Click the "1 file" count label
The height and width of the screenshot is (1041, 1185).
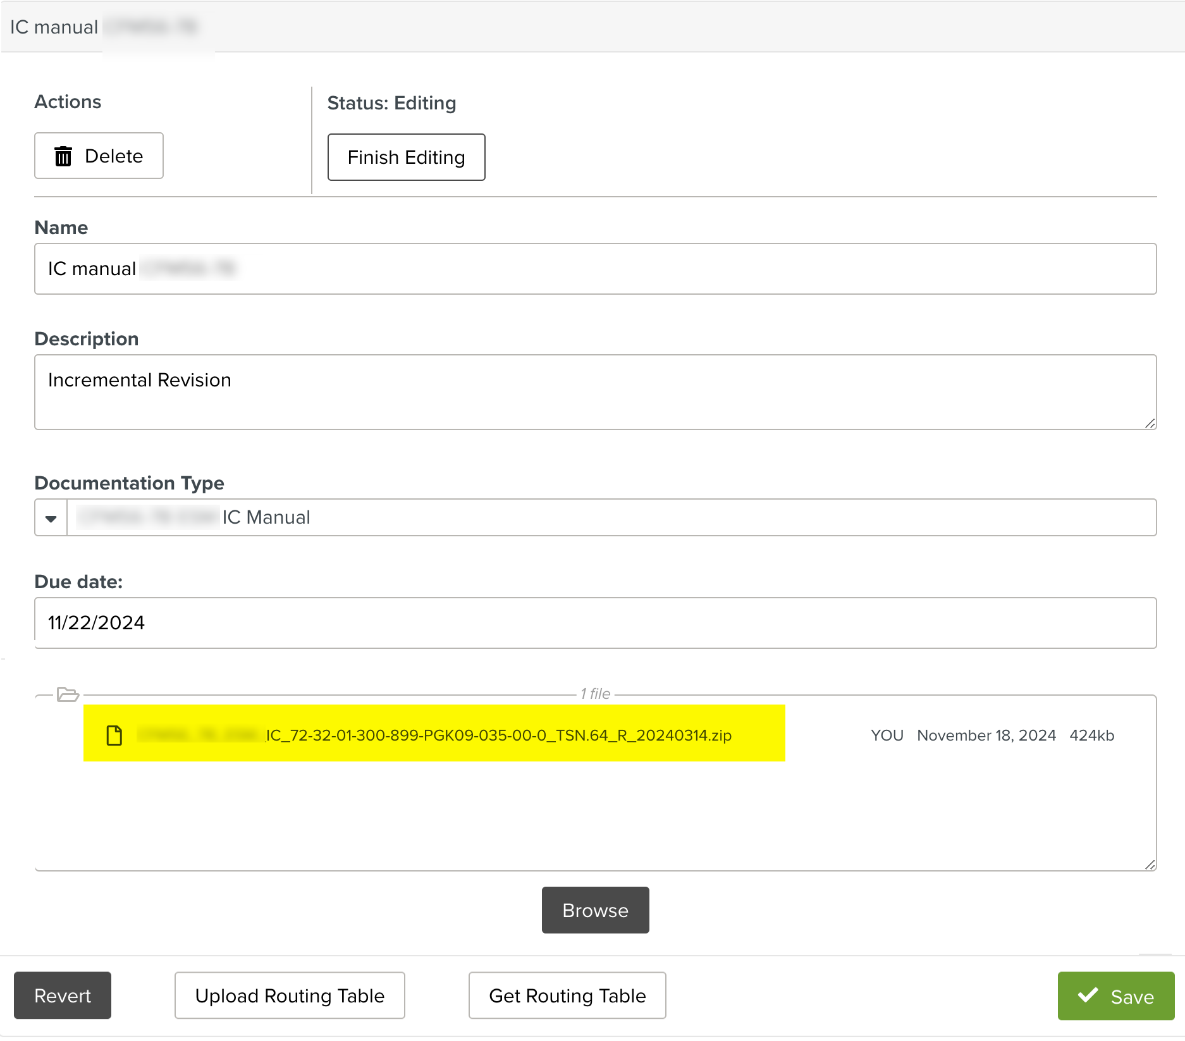coord(595,694)
